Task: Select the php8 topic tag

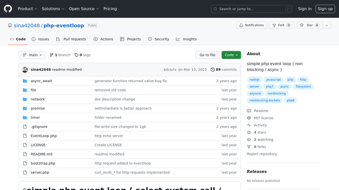Action: coord(290,100)
